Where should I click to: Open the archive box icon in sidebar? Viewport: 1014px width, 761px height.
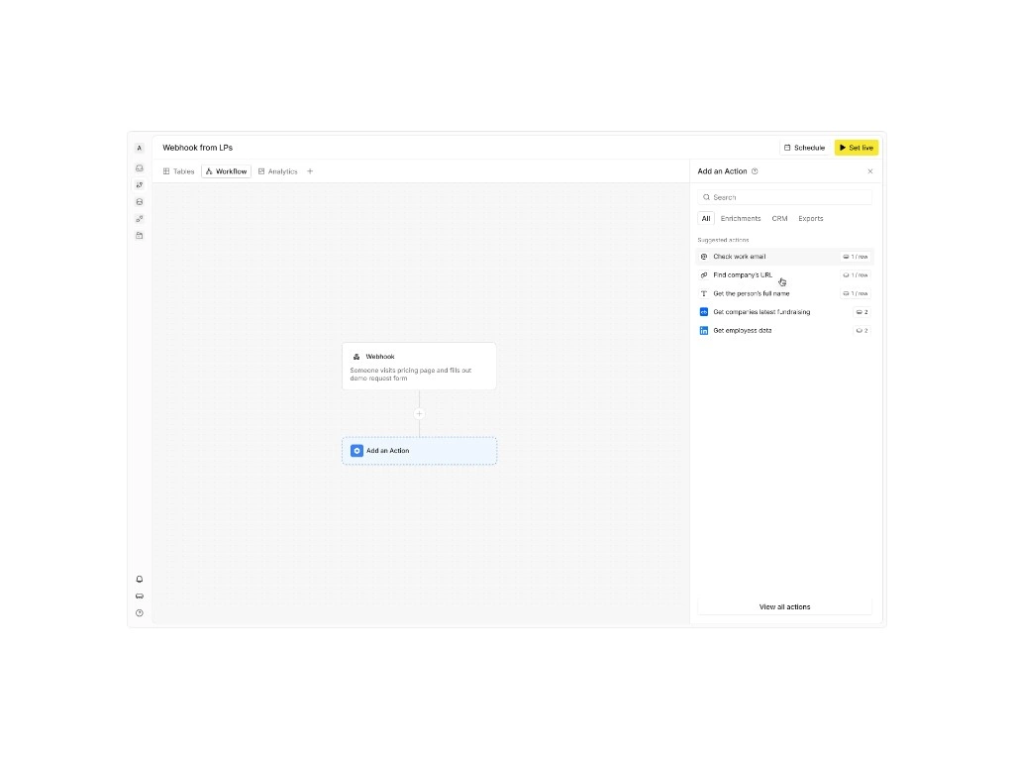[x=139, y=236]
